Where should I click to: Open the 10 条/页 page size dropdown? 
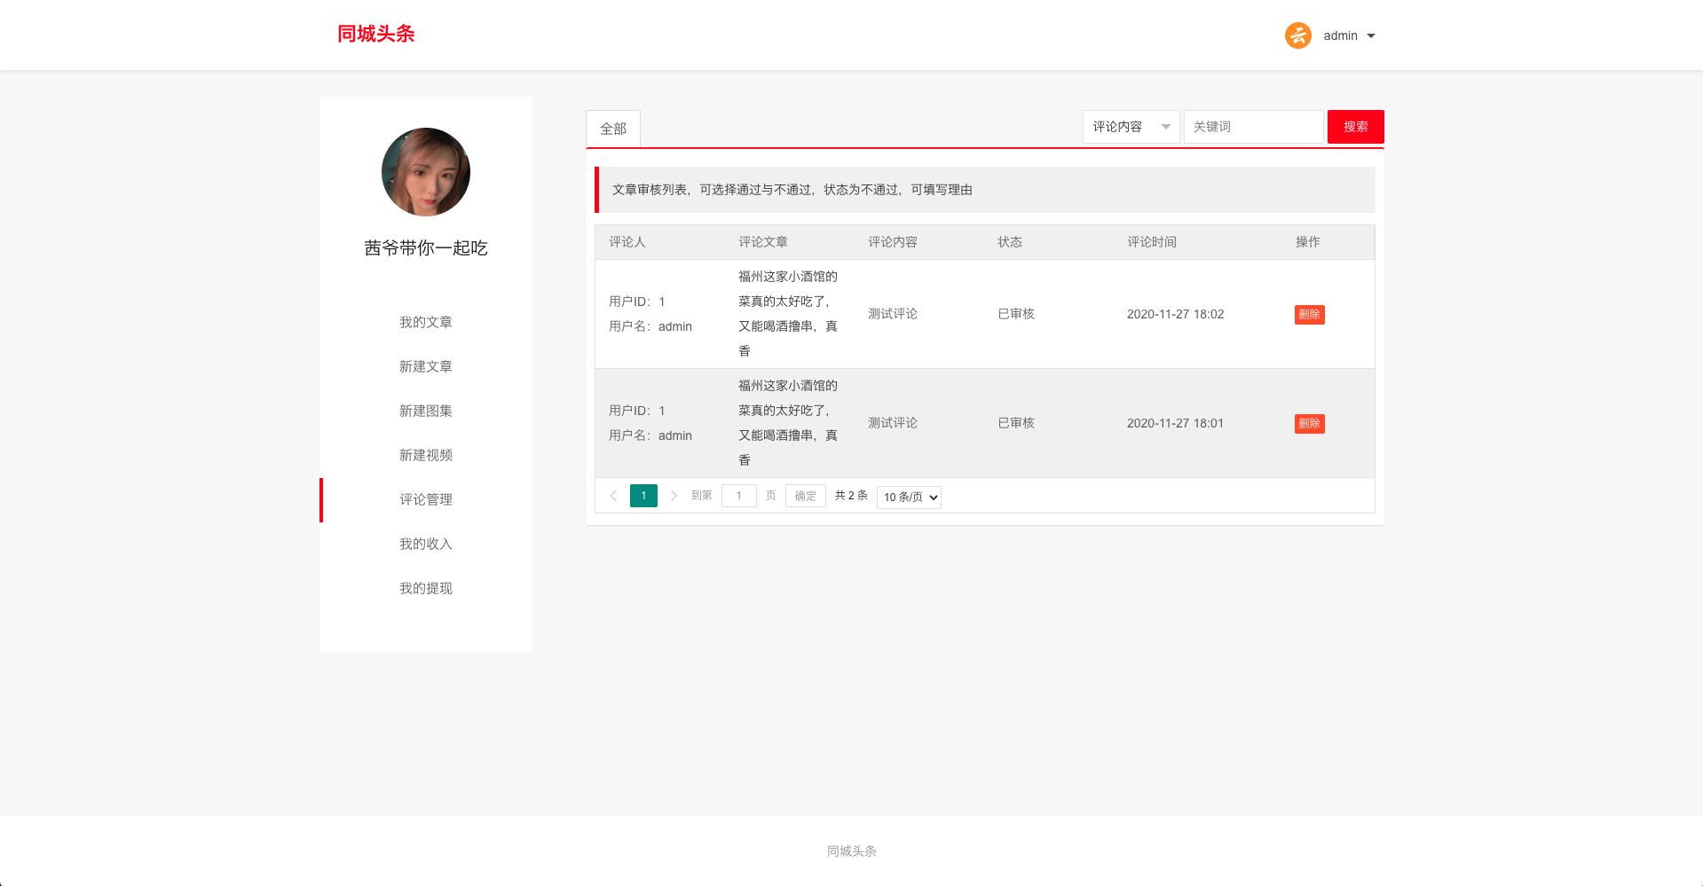point(909,497)
